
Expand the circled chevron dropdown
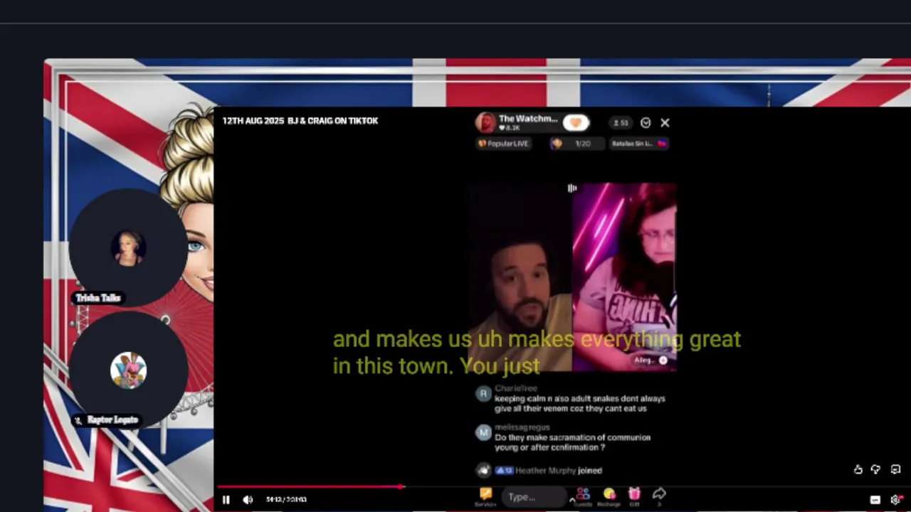tap(646, 123)
